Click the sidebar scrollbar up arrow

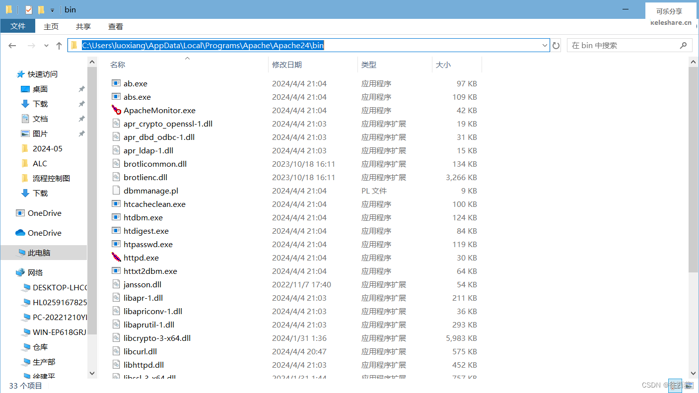(92, 62)
